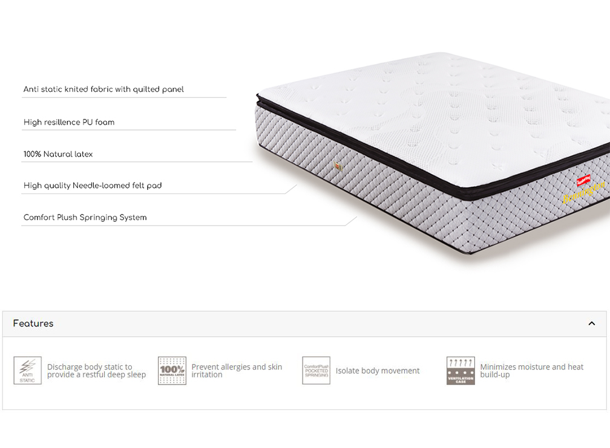Collapse the Features section chevron

[x=591, y=323]
